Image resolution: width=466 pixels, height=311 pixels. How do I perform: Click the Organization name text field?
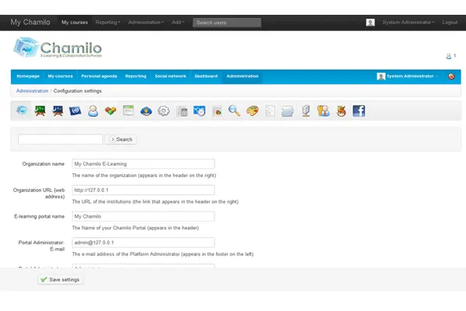(x=142, y=164)
